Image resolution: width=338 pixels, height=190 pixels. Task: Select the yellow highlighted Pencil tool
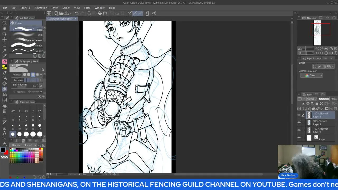(x=4, y=67)
